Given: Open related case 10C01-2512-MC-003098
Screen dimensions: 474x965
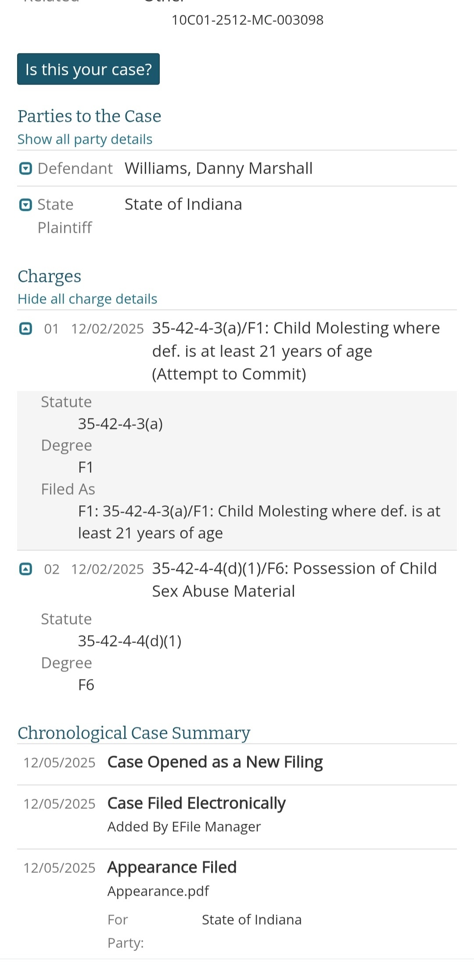Looking at the screenshot, I should coord(247,20).
